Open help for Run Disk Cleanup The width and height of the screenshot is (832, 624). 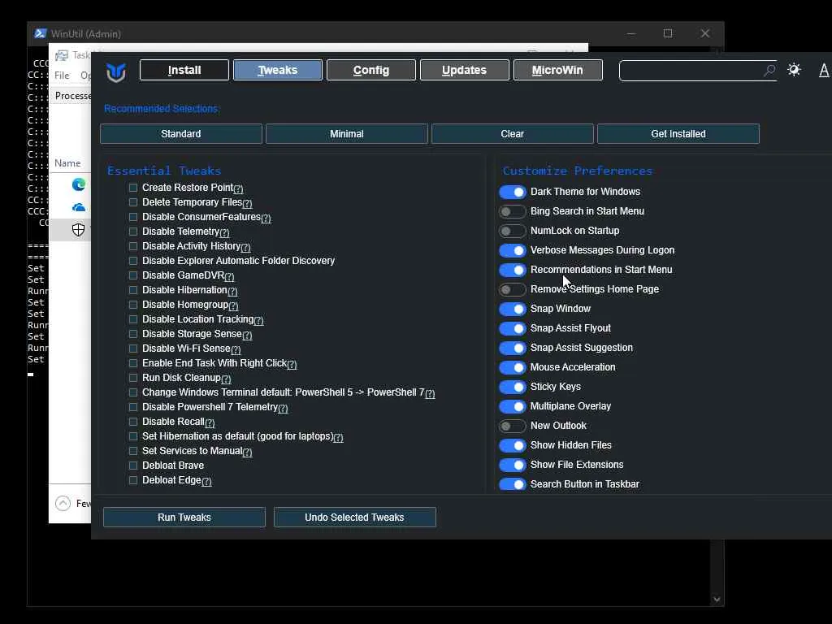(x=226, y=379)
